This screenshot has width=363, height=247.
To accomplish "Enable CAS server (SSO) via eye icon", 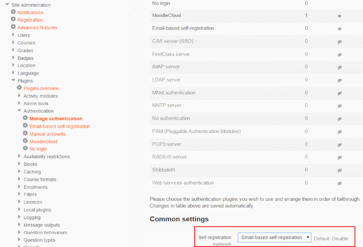I will [339, 42].
